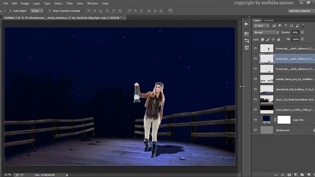Hide the selected browncoat layer
This screenshot has height=177, width=315.
pos(255,59)
